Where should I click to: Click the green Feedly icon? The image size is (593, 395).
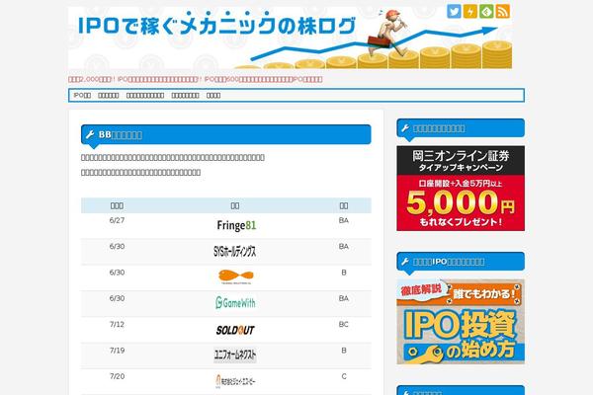[486, 11]
